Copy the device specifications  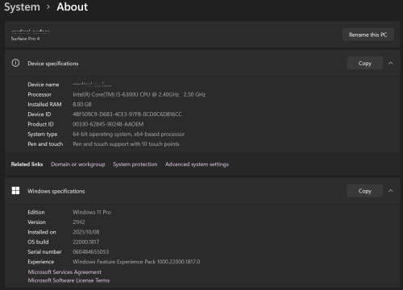tap(364, 64)
